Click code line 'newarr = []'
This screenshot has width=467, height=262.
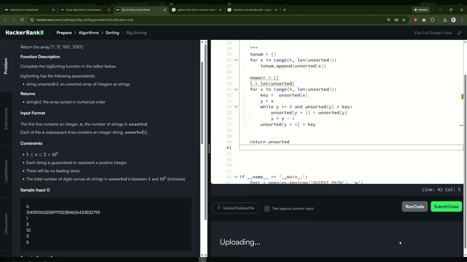coord(264,78)
